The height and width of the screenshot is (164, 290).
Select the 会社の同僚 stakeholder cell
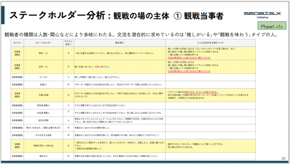(x=43, y=120)
